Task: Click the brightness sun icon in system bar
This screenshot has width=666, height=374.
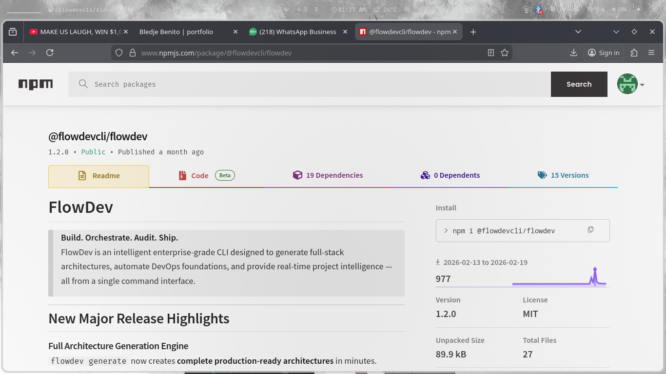Action: (639, 10)
